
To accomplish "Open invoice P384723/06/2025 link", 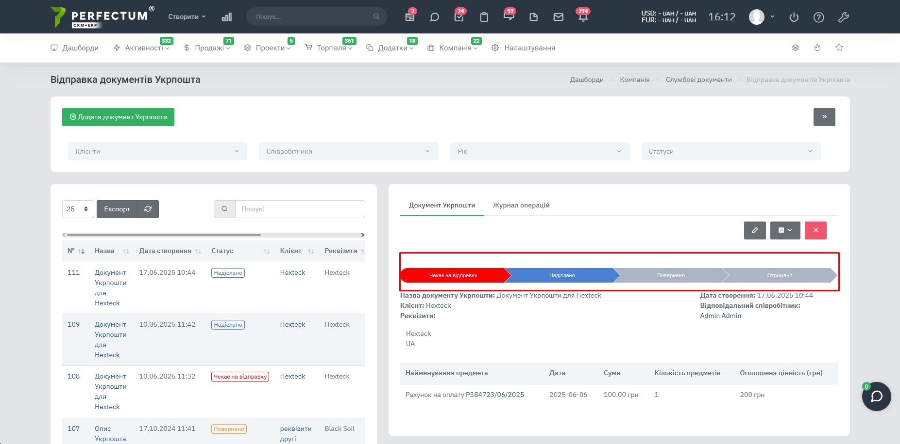I will click(495, 395).
